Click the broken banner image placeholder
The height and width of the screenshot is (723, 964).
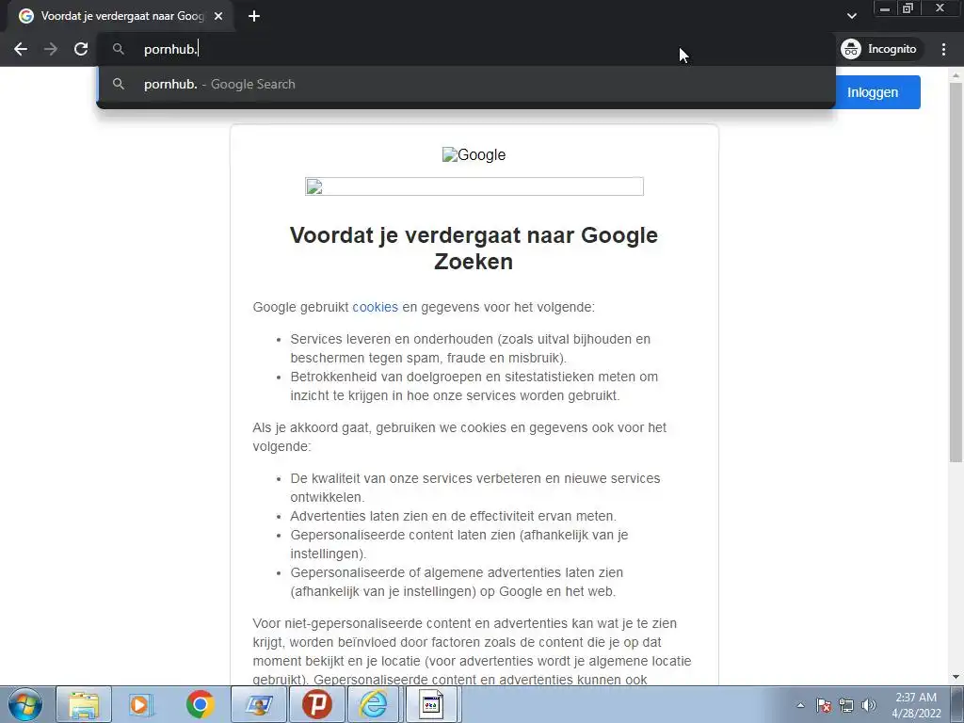pyautogui.click(x=474, y=186)
